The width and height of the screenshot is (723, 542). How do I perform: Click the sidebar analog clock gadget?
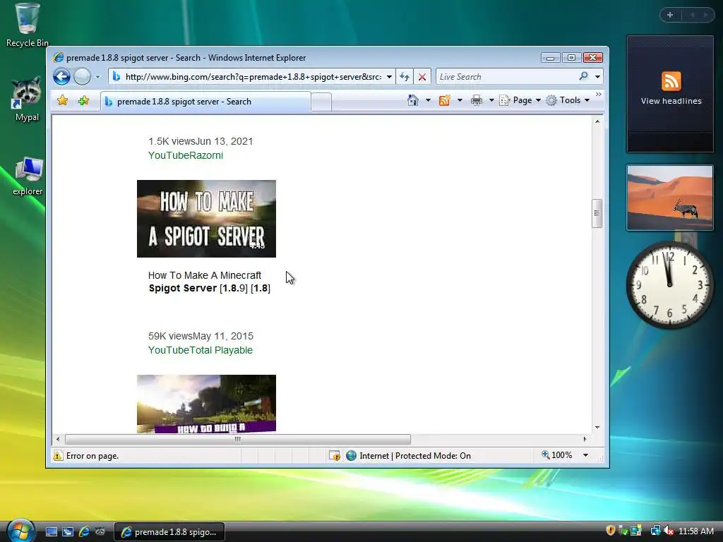click(670, 285)
